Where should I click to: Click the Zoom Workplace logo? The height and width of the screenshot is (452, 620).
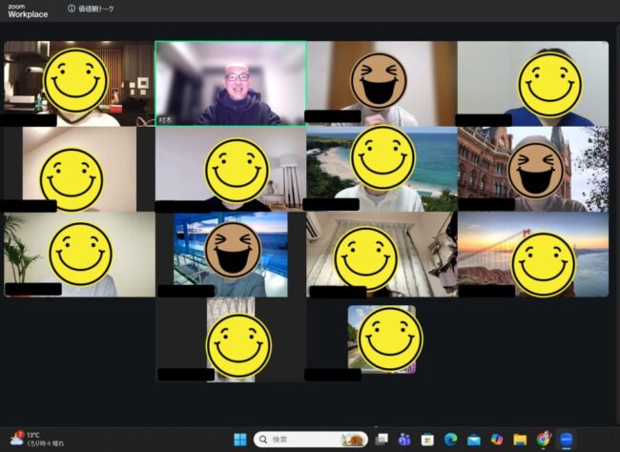[28, 10]
